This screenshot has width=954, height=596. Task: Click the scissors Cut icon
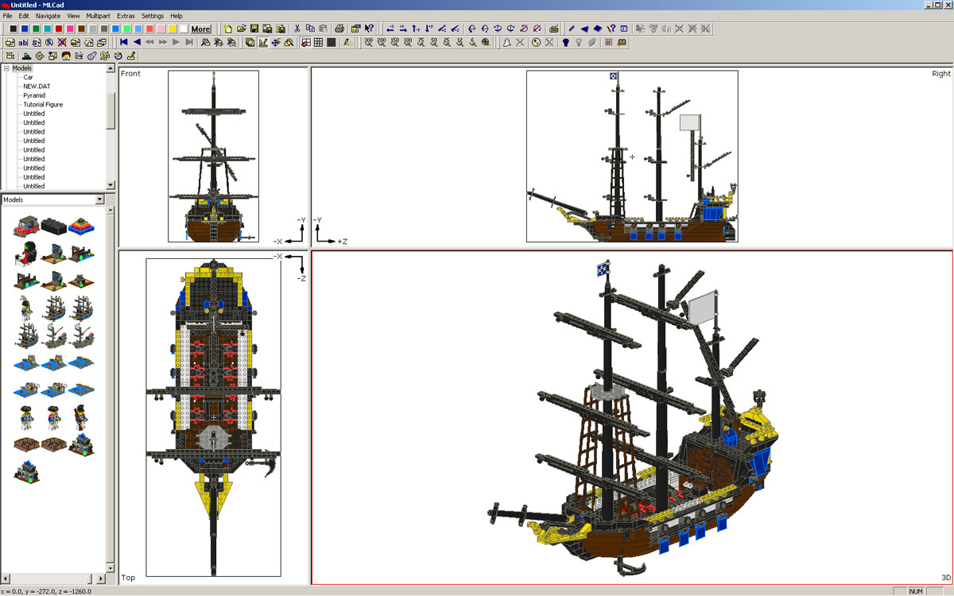(x=297, y=29)
